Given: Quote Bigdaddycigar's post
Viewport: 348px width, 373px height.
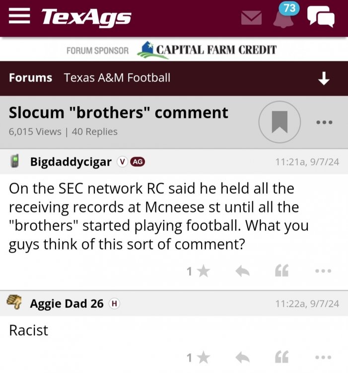Looking at the screenshot, I should [281, 271].
